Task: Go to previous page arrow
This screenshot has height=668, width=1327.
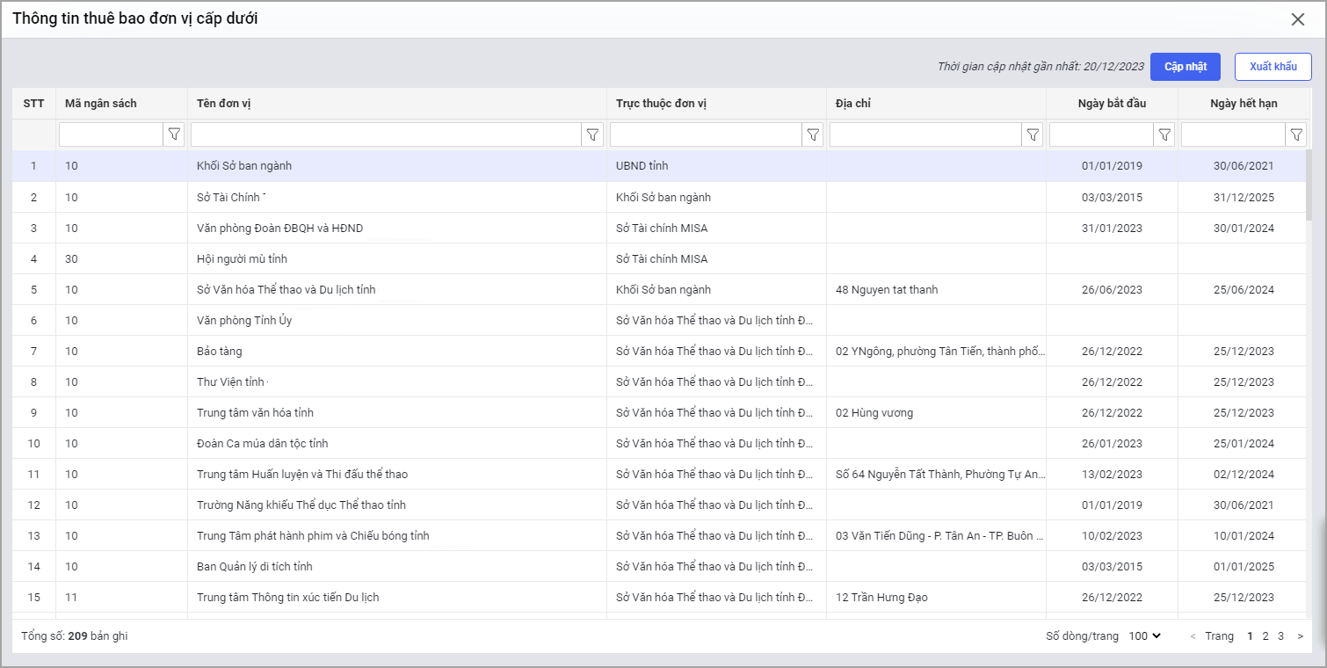Action: tap(1193, 636)
